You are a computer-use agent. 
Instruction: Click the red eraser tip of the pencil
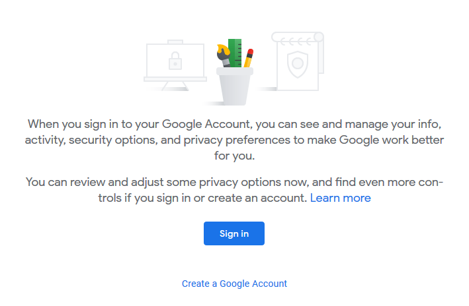250,51
